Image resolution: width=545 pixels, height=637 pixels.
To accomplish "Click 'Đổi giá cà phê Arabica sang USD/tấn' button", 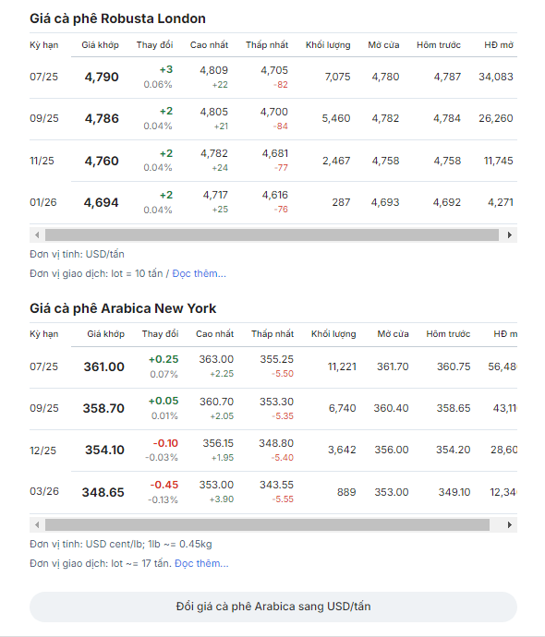I will tap(273, 607).
